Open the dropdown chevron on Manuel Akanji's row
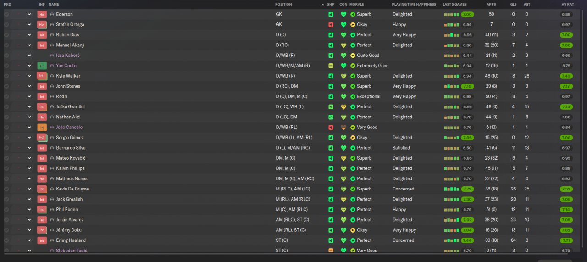The height and width of the screenshot is (262, 587). click(29, 45)
